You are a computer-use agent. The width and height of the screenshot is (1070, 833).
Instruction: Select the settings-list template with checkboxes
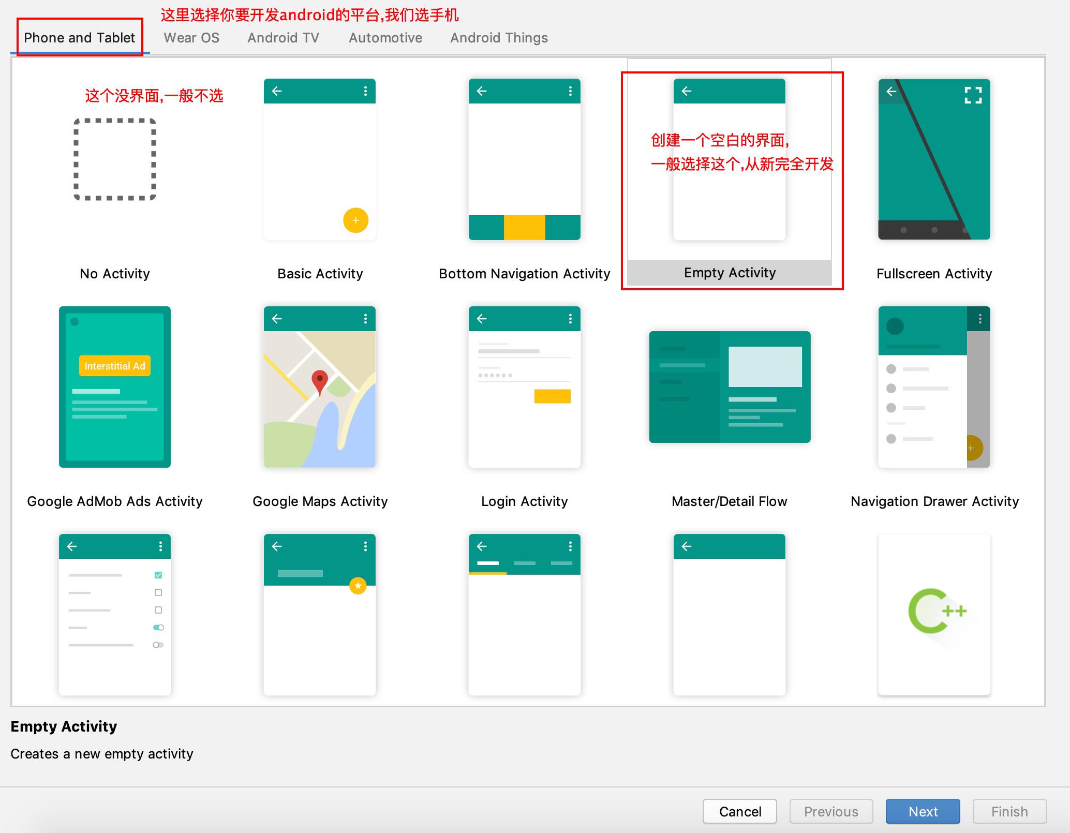click(115, 615)
